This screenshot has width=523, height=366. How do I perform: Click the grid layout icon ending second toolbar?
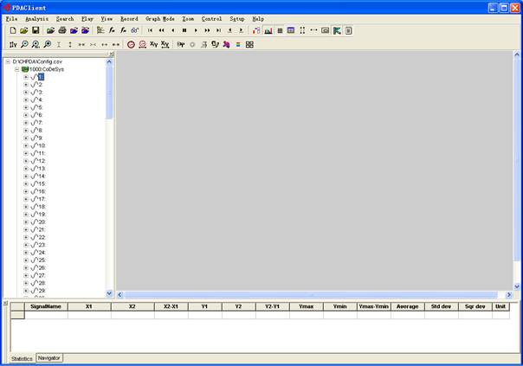coord(250,44)
